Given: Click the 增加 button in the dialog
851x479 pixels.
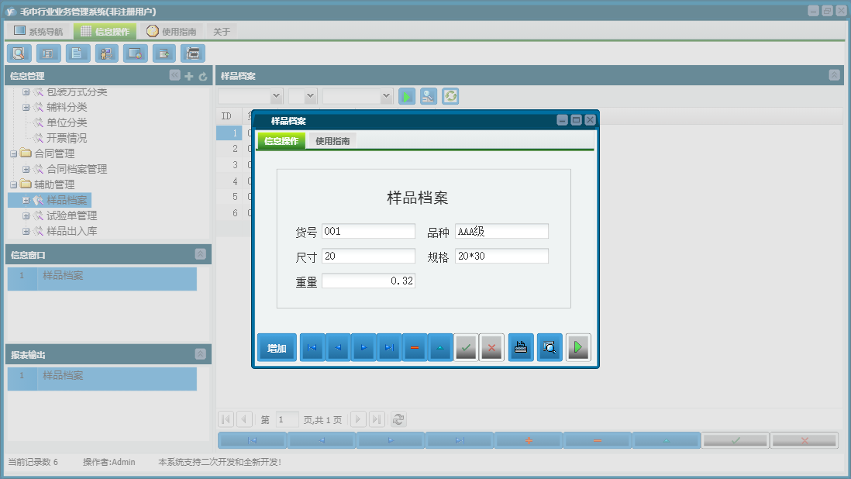Looking at the screenshot, I should pyautogui.click(x=276, y=347).
